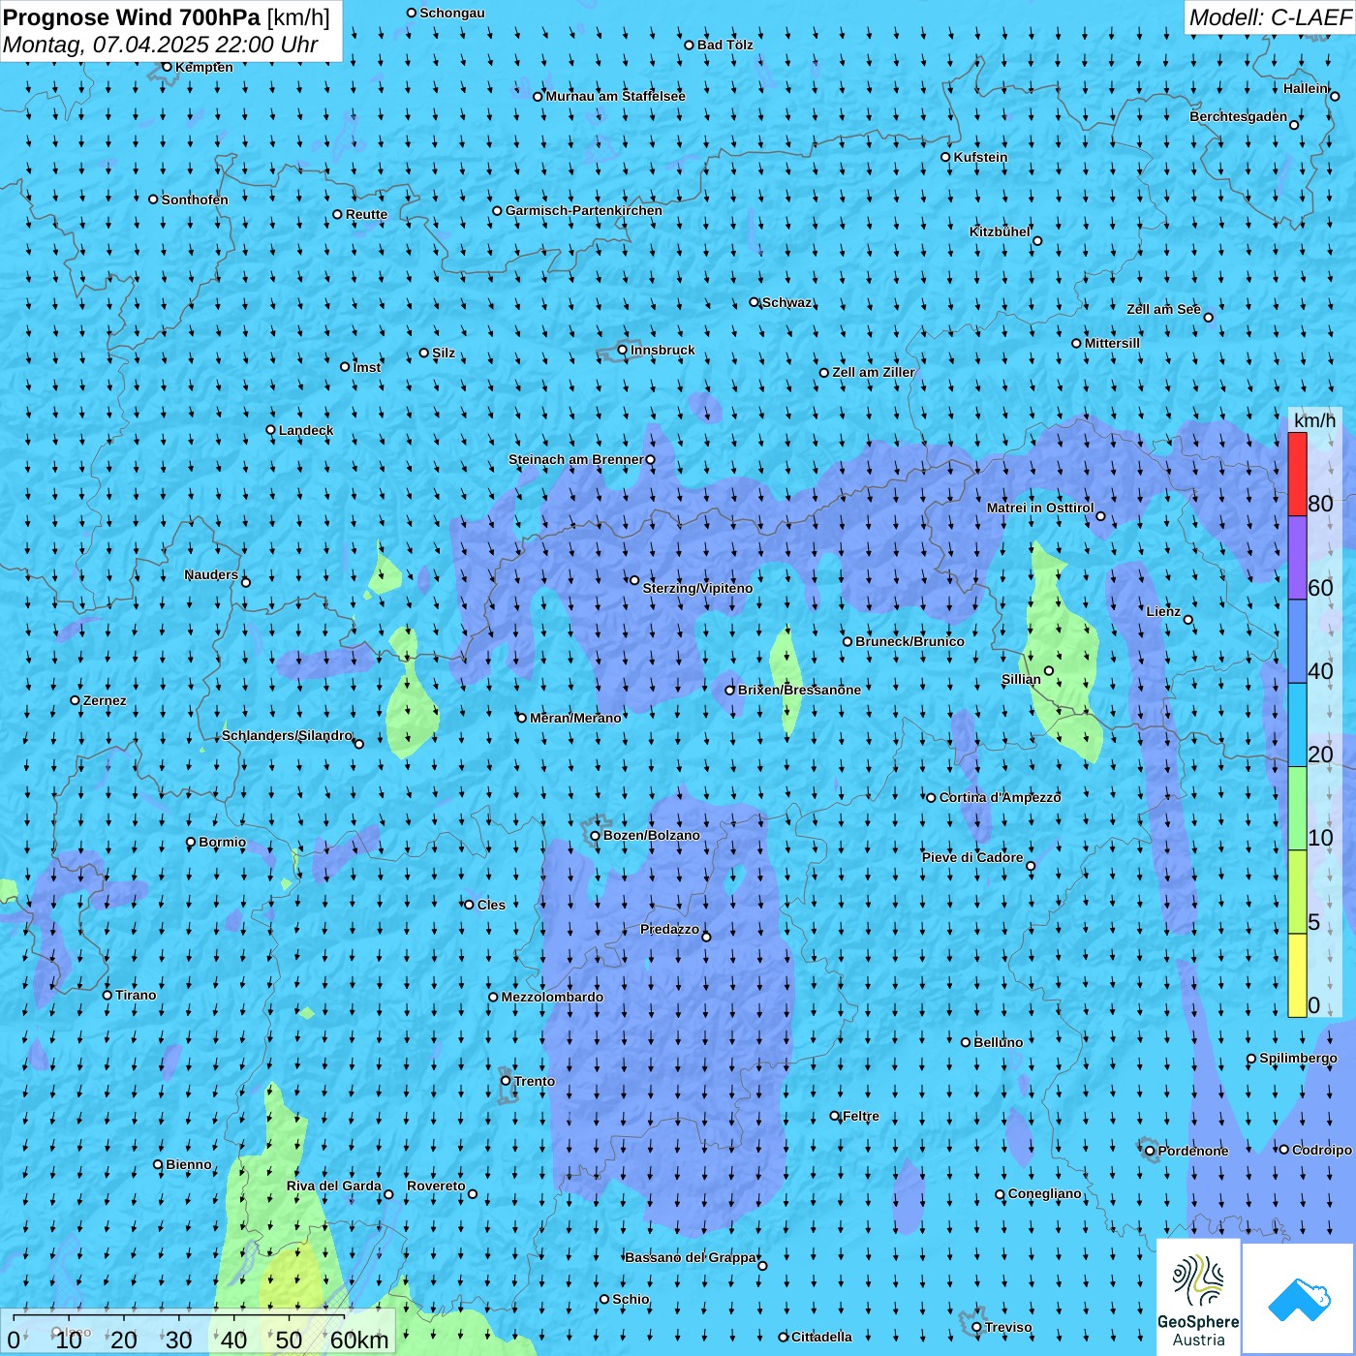The width and height of the screenshot is (1356, 1356).
Task: Click the "Modell: C-LAEF" label
Action: [1270, 17]
